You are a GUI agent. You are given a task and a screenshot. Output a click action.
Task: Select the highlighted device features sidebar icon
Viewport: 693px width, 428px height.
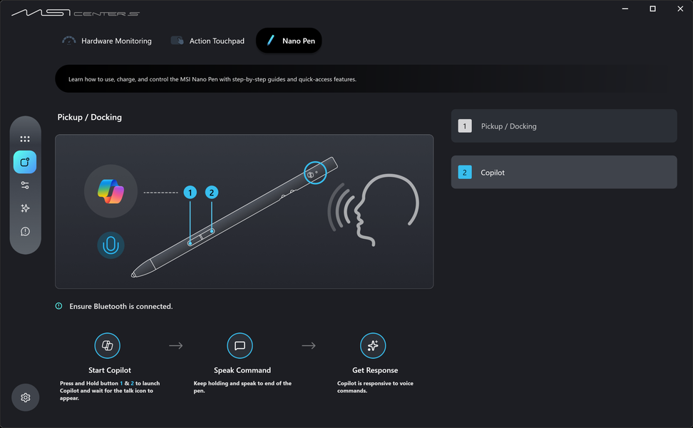(x=25, y=162)
